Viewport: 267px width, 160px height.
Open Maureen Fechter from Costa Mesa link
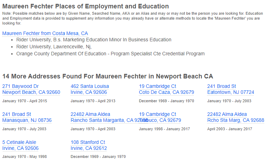(x=45, y=33)
